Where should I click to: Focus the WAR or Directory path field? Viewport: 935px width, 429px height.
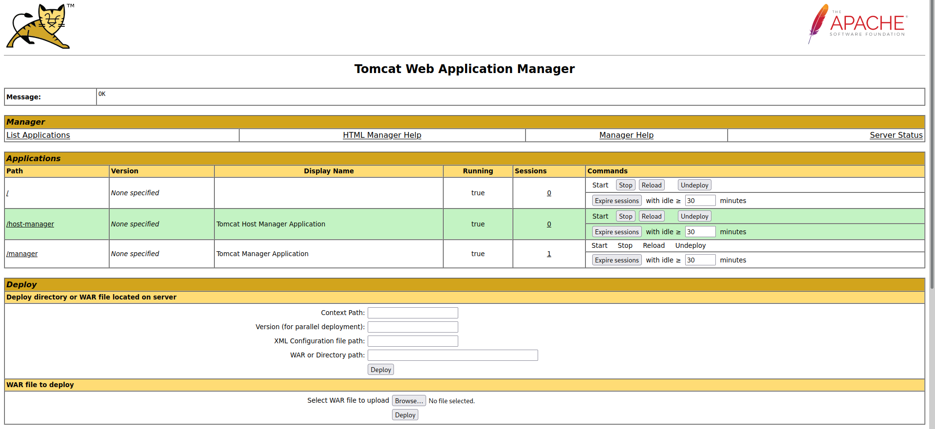tap(453, 355)
